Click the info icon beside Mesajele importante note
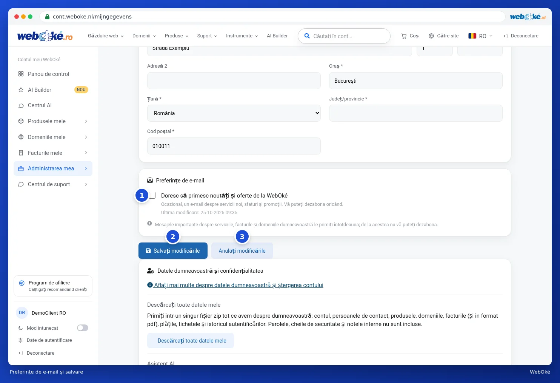Screen dimensions: 560x383 tap(149, 224)
